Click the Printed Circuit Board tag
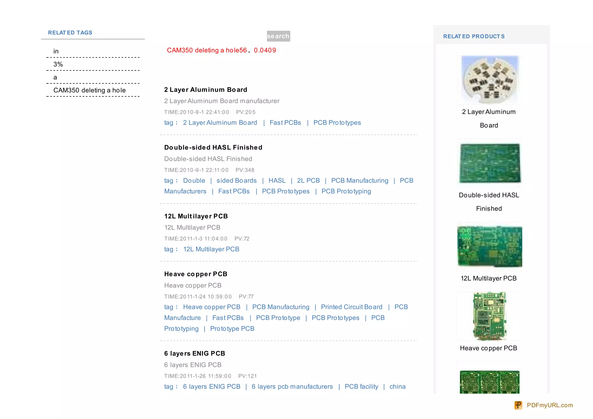This screenshot has width=593, height=419. pyautogui.click(x=352, y=307)
